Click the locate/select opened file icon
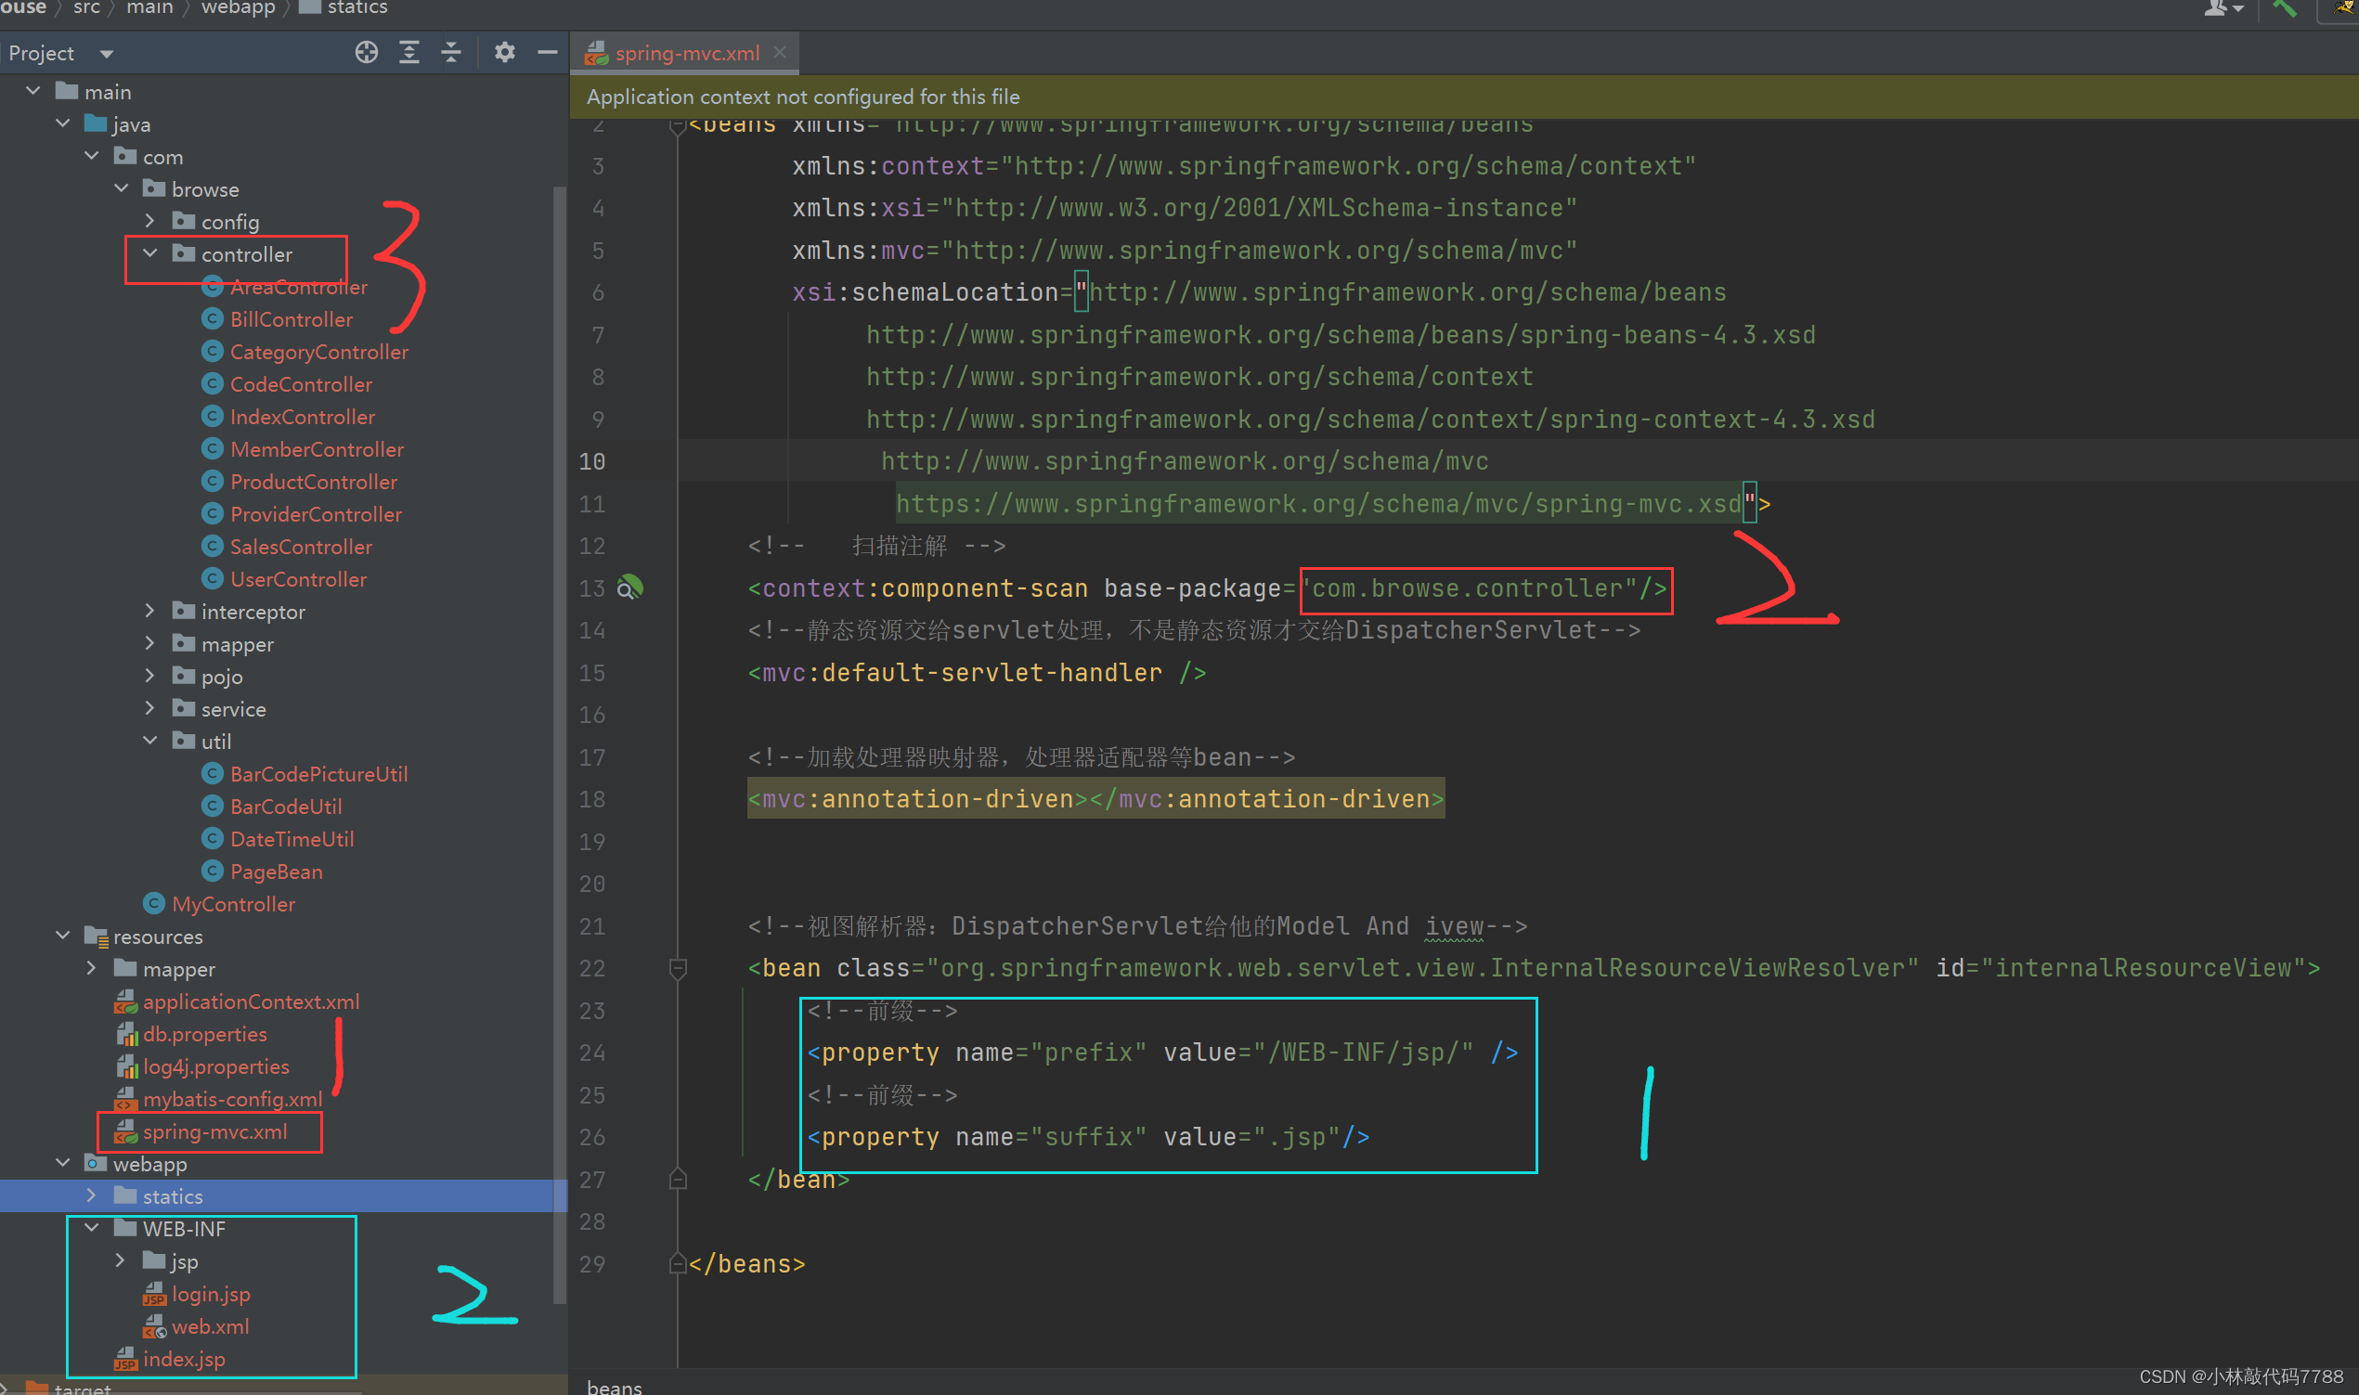Image resolution: width=2359 pixels, height=1395 pixels. click(367, 53)
